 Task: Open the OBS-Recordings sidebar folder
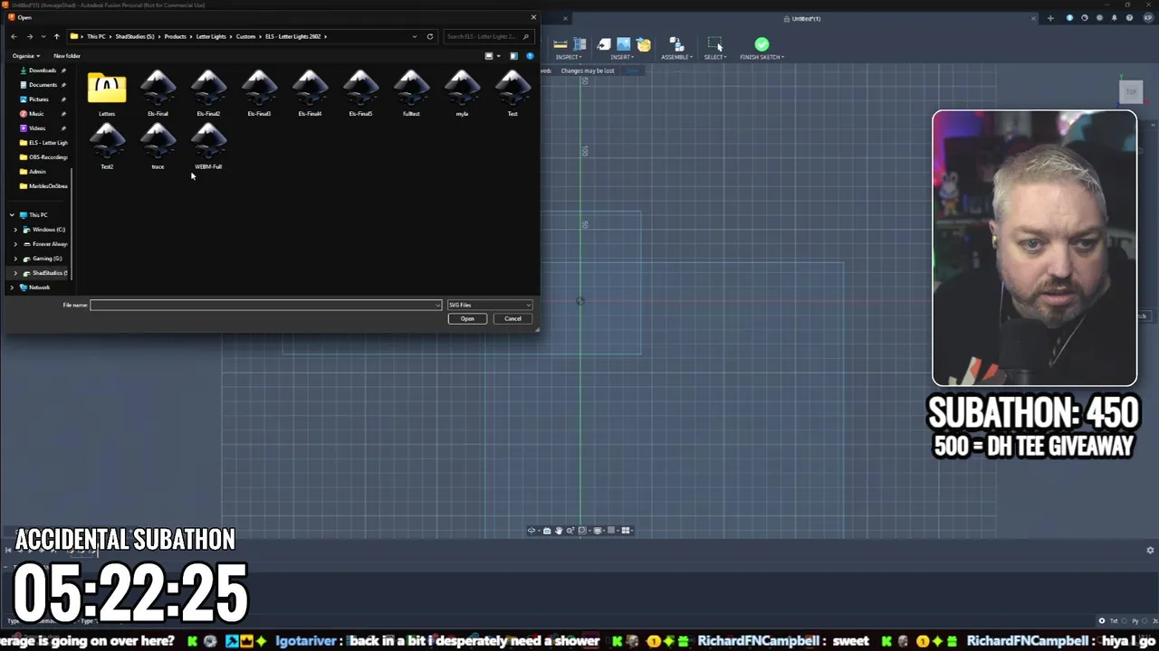pyautogui.click(x=43, y=157)
